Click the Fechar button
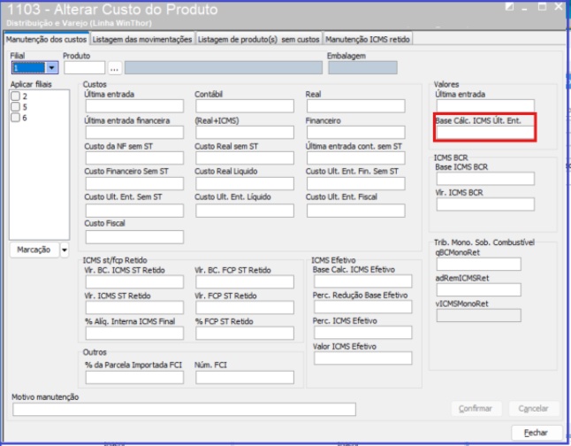The width and height of the screenshot is (571, 446). (536, 433)
